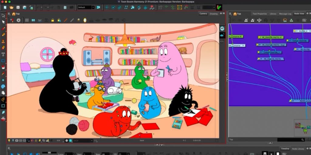
Task: Click the Save floppy disk icon
Action: (x=18, y=8)
